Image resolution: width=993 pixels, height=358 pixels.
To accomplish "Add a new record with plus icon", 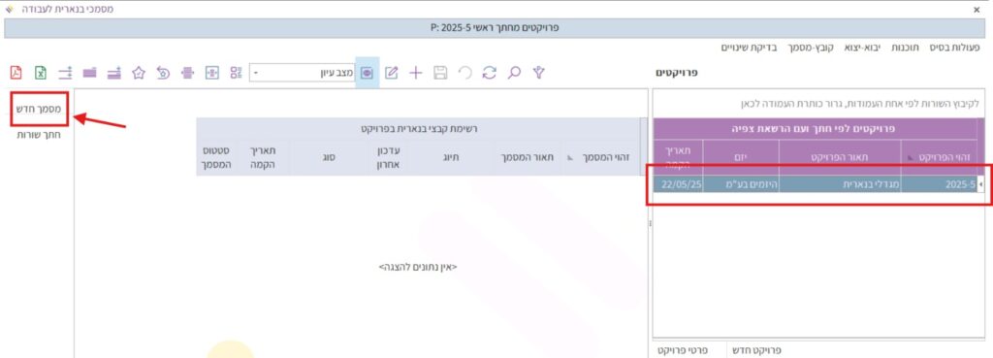I will point(415,73).
